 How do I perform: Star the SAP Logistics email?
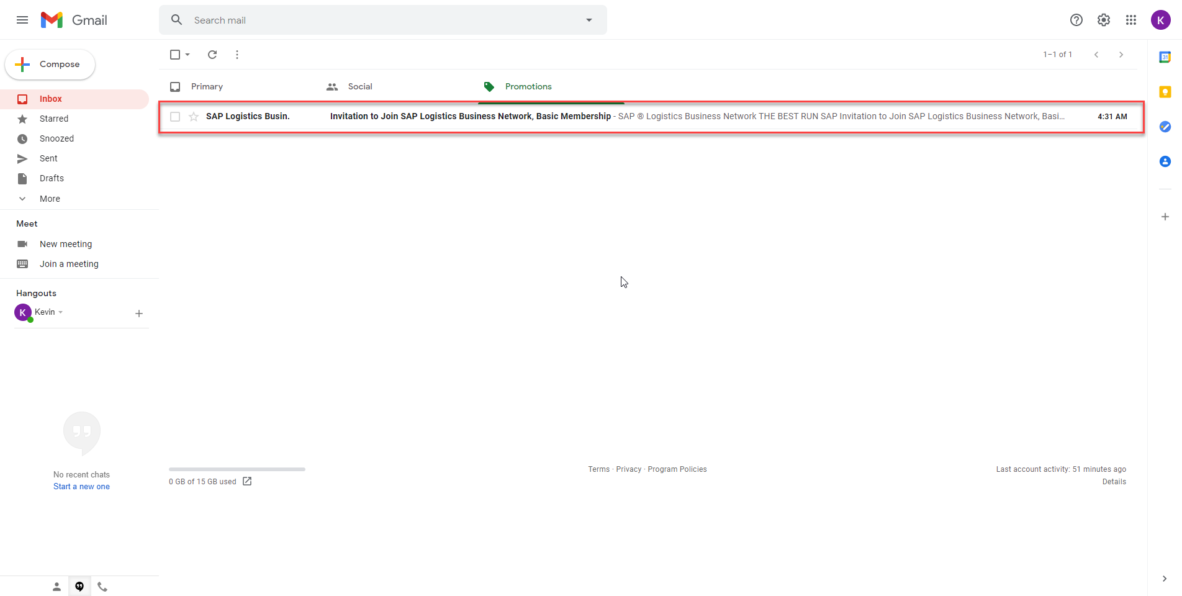point(194,117)
